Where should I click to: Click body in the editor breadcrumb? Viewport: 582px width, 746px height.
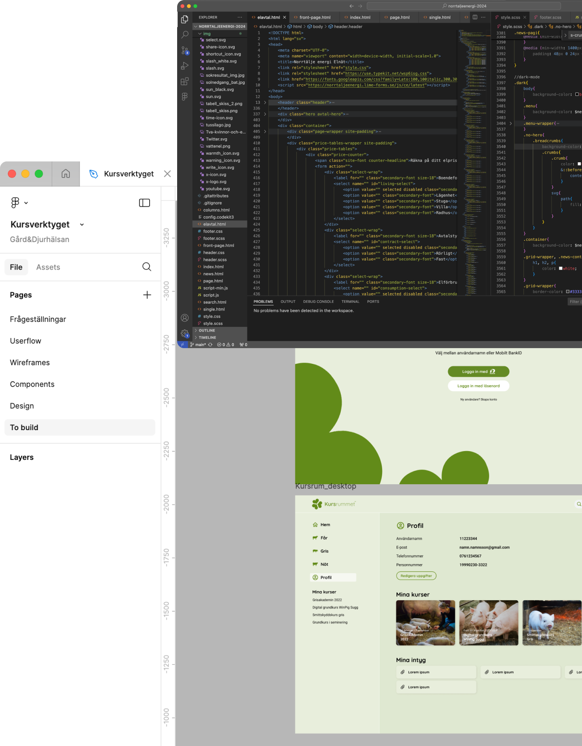tap(318, 27)
